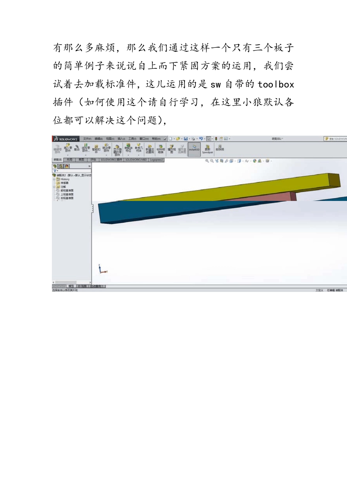
Task: Click the Edit Appearance color ball icon
Action: [x=255, y=161]
